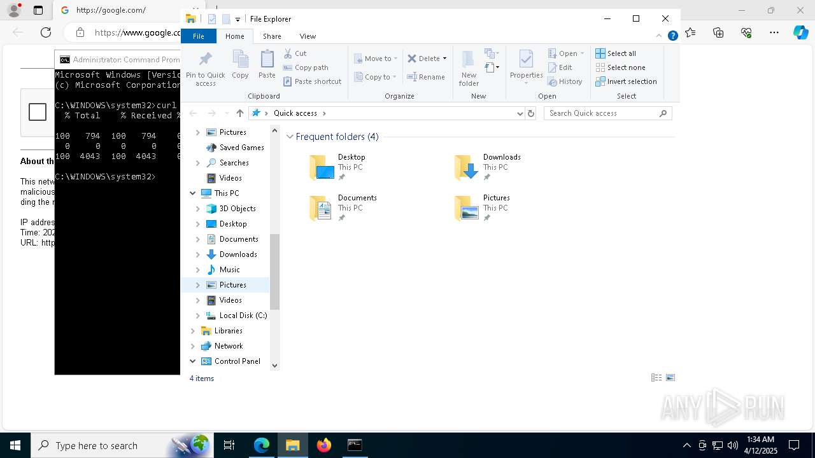815x458 pixels.
Task: Reload the page in Edge browser
Action: (x=46, y=32)
